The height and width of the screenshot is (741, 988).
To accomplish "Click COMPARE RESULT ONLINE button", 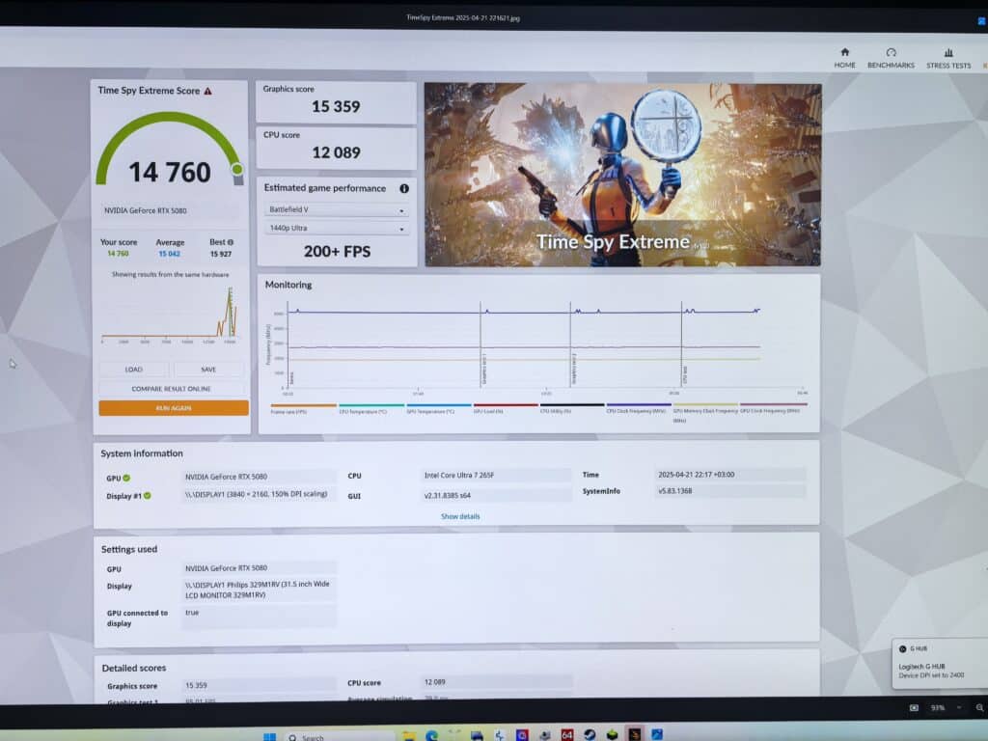I will click(x=172, y=389).
